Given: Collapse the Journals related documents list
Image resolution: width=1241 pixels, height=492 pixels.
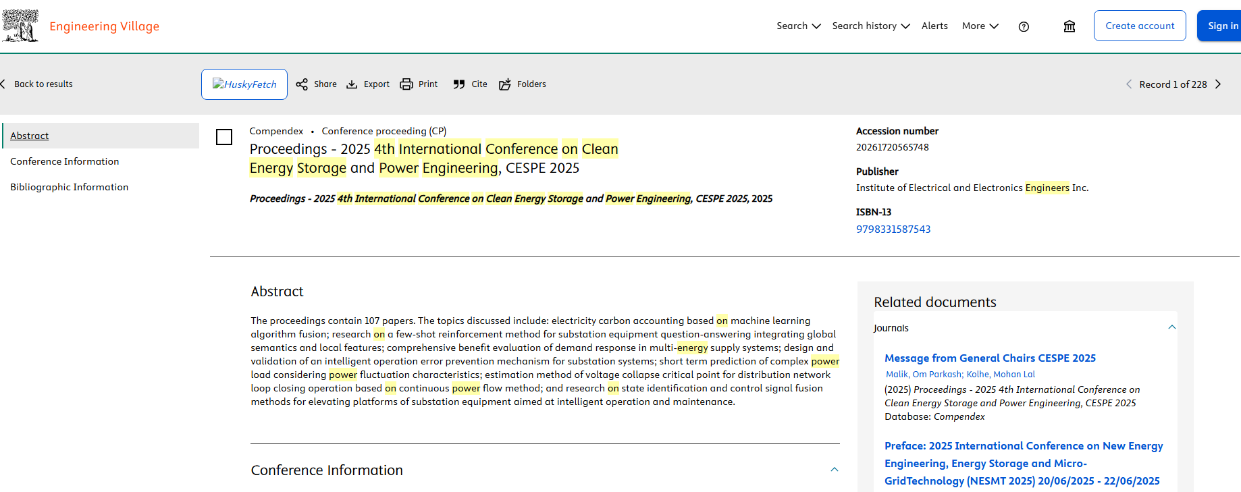Looking at the screenshot, I should pos(1172,327).
